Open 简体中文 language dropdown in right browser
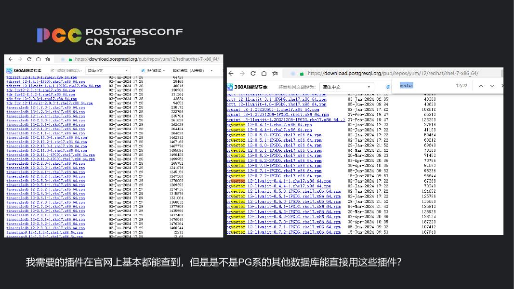Viewport: 514px width, 289px height. (x=346, y=87)
